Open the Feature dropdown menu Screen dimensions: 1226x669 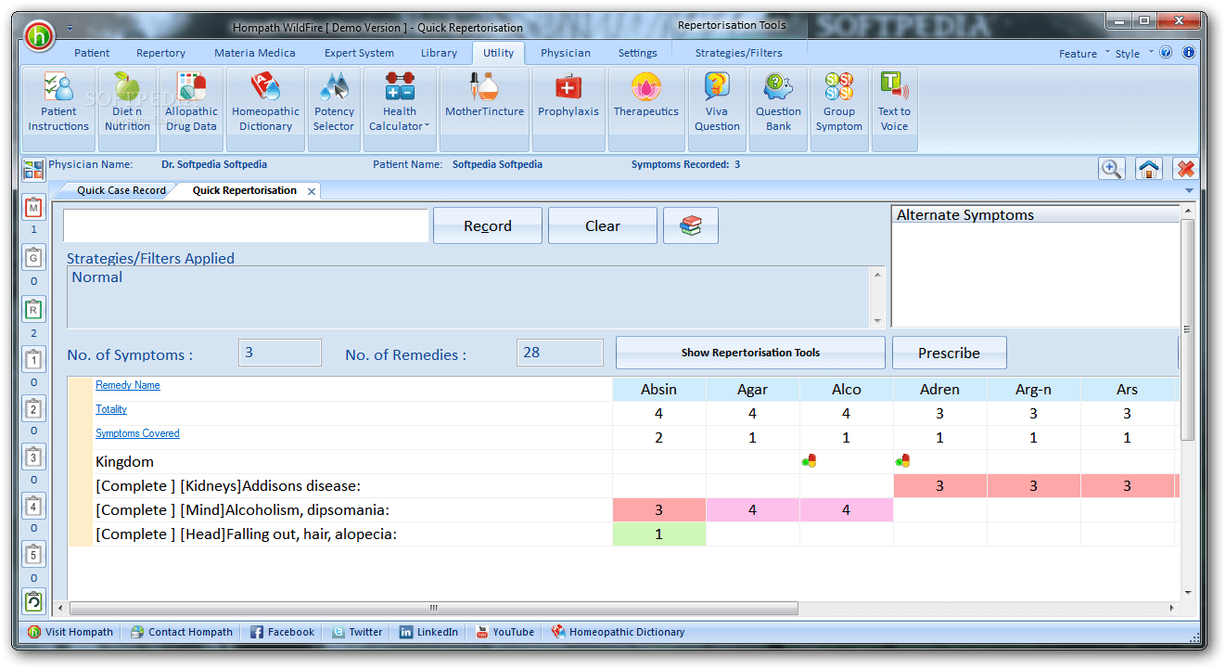tap(1080, 53)
